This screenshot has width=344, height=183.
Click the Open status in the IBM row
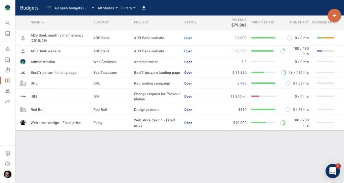click(188, 97)
